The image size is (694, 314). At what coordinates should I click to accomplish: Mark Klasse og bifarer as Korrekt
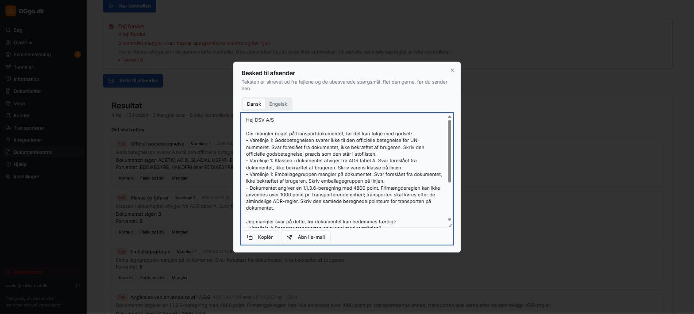click(126, 232)
